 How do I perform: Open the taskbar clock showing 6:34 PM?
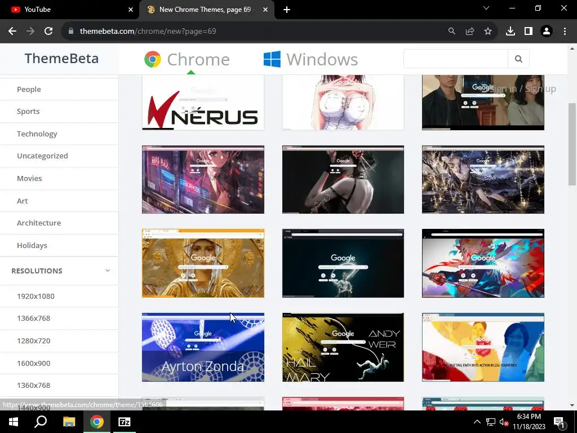pyautogui.click(x=529, y=422)
